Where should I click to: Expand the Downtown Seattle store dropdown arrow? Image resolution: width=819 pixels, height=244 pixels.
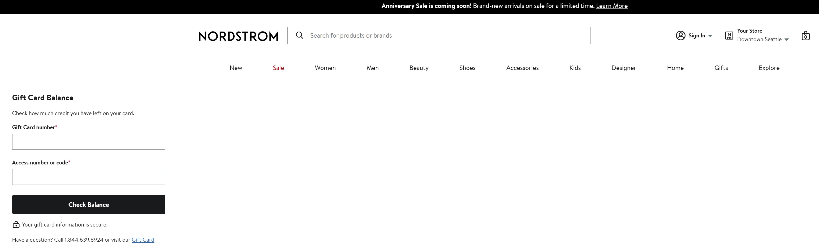(x=787, y=40)
